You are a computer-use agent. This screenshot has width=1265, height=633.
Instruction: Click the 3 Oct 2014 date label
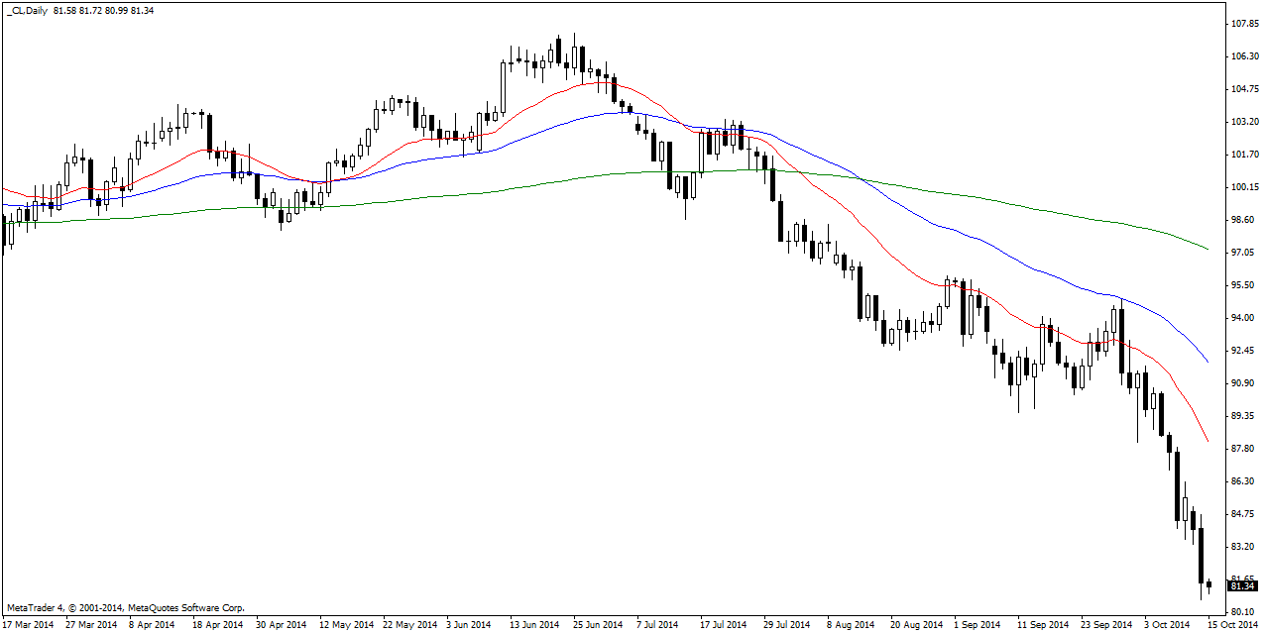(1166, 625)
